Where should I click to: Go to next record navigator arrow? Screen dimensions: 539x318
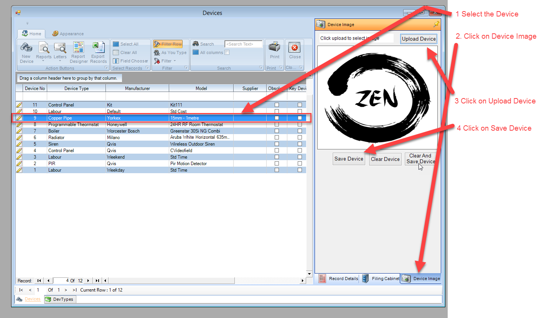[88, 281]
